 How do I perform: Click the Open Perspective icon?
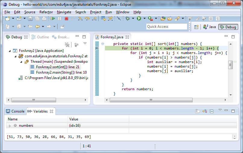pyautogui.click(x=196, y=27)
